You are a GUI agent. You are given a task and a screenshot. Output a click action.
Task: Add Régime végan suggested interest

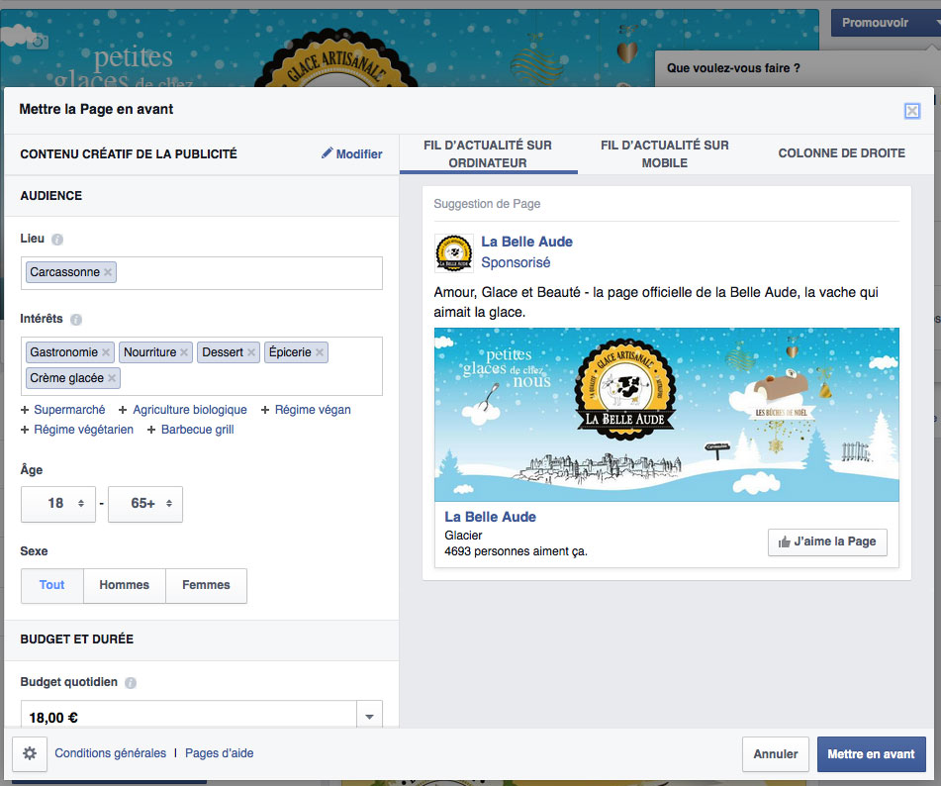tap(306, 410)
